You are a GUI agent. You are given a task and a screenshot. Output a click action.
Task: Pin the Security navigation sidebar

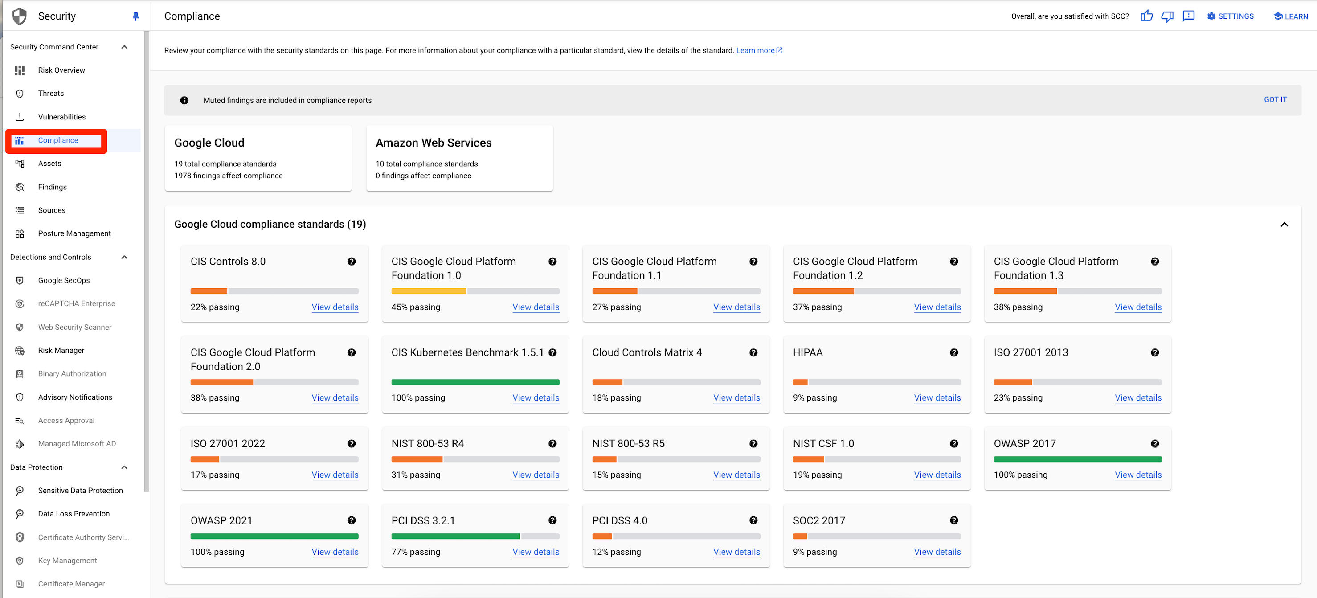pos(135,16)
